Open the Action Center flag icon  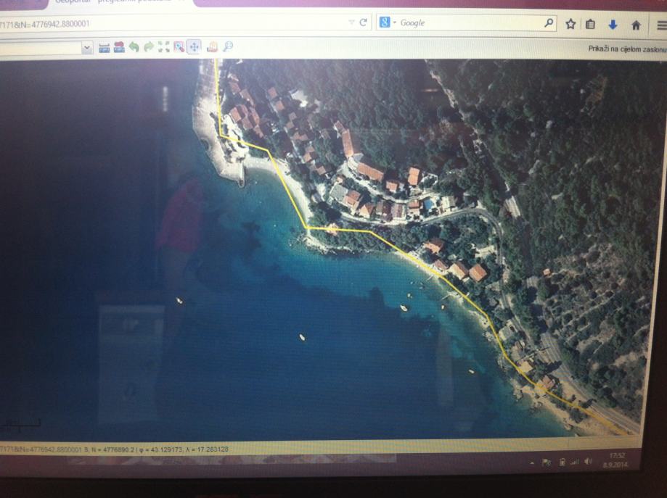[547, 462]
